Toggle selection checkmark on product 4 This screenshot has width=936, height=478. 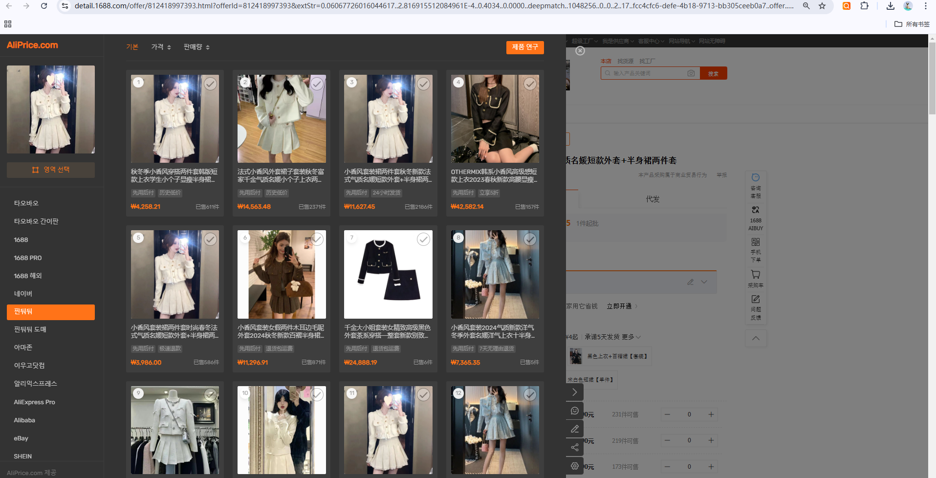coord(530,84)
